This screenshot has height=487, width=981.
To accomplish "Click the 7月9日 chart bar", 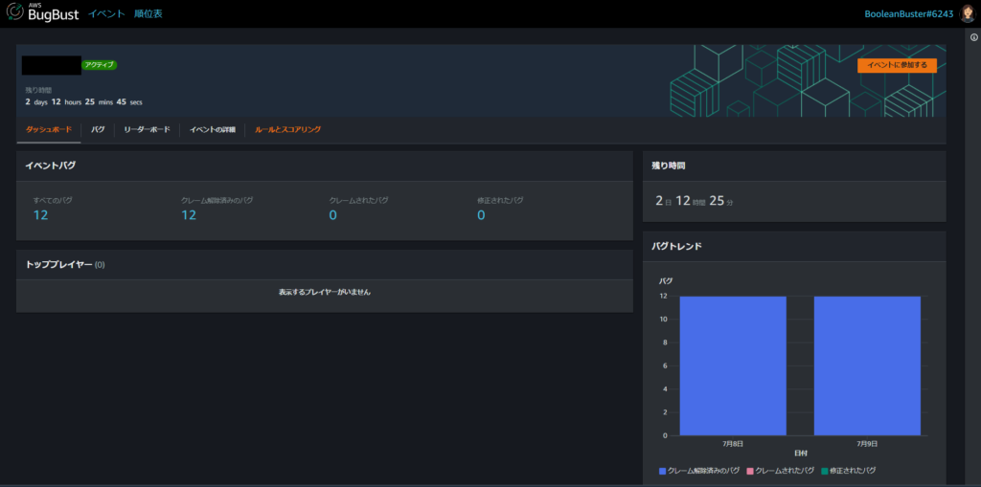I will [x=867, y=365].
